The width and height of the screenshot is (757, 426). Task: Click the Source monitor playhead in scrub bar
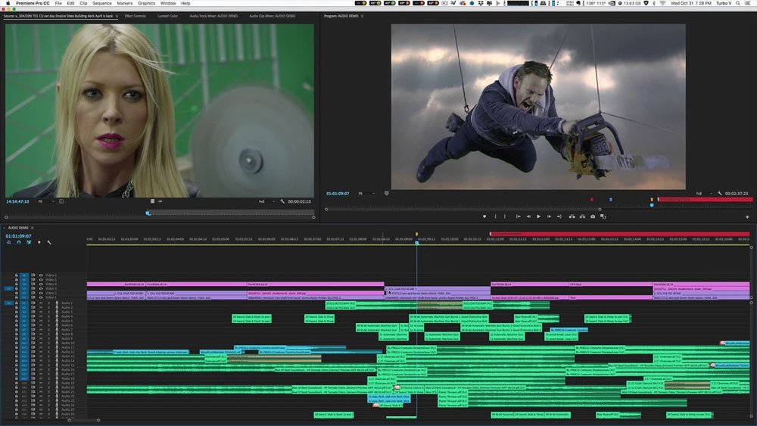coord(148,213)
